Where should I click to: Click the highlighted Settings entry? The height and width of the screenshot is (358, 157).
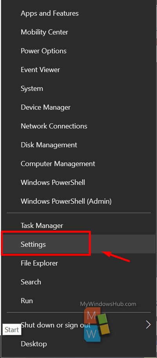click(x=78, y=244)
